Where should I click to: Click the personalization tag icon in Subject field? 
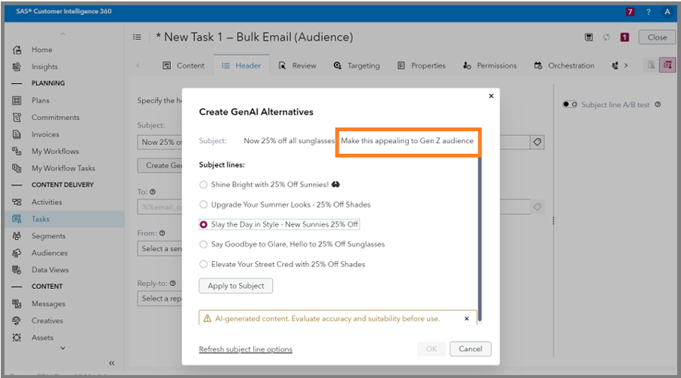537,141
